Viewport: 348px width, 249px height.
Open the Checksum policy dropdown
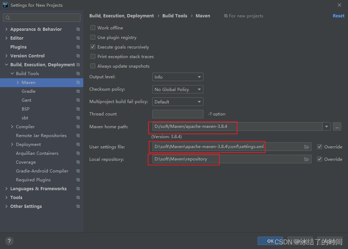[178, 89]
